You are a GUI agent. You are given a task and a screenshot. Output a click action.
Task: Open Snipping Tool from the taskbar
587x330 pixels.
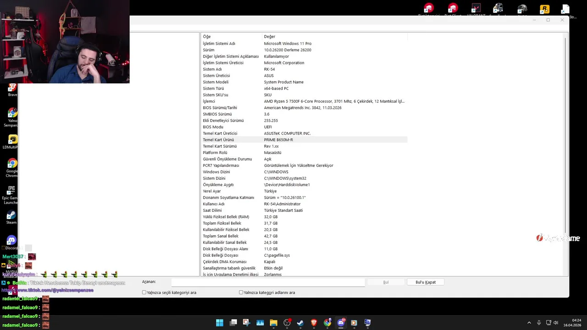246,323
